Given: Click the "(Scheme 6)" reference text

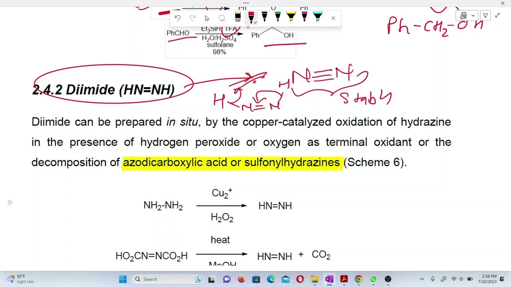Looking at the screenshot, I should click(x=374, y=162).
